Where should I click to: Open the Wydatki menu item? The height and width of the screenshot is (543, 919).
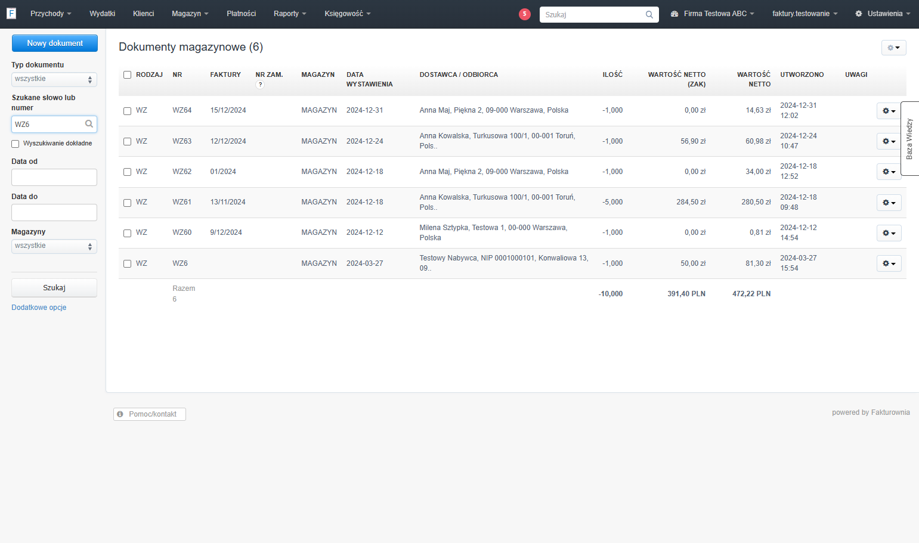tap(102, 14)
